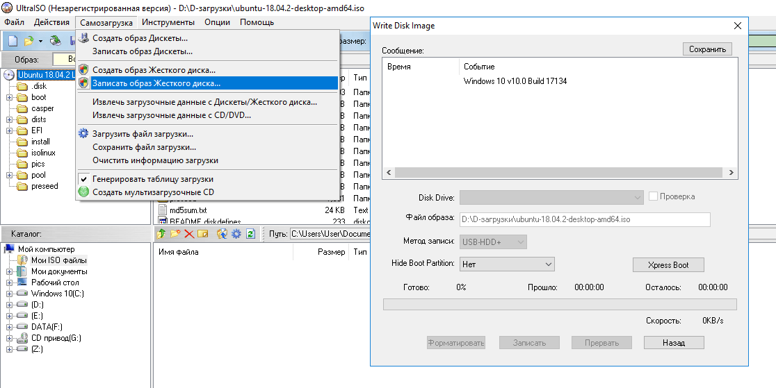Click the Файл образа path field
This screenshot has width=776, height=388.
584,219
